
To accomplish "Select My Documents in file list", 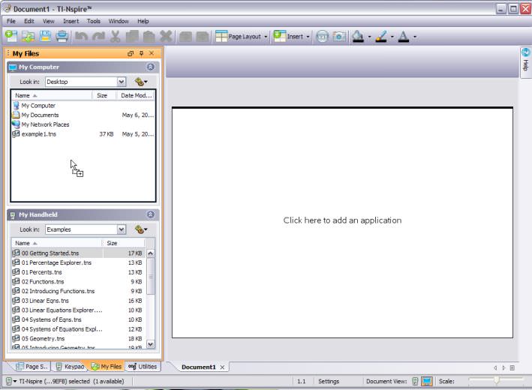I will pos(83,115).
